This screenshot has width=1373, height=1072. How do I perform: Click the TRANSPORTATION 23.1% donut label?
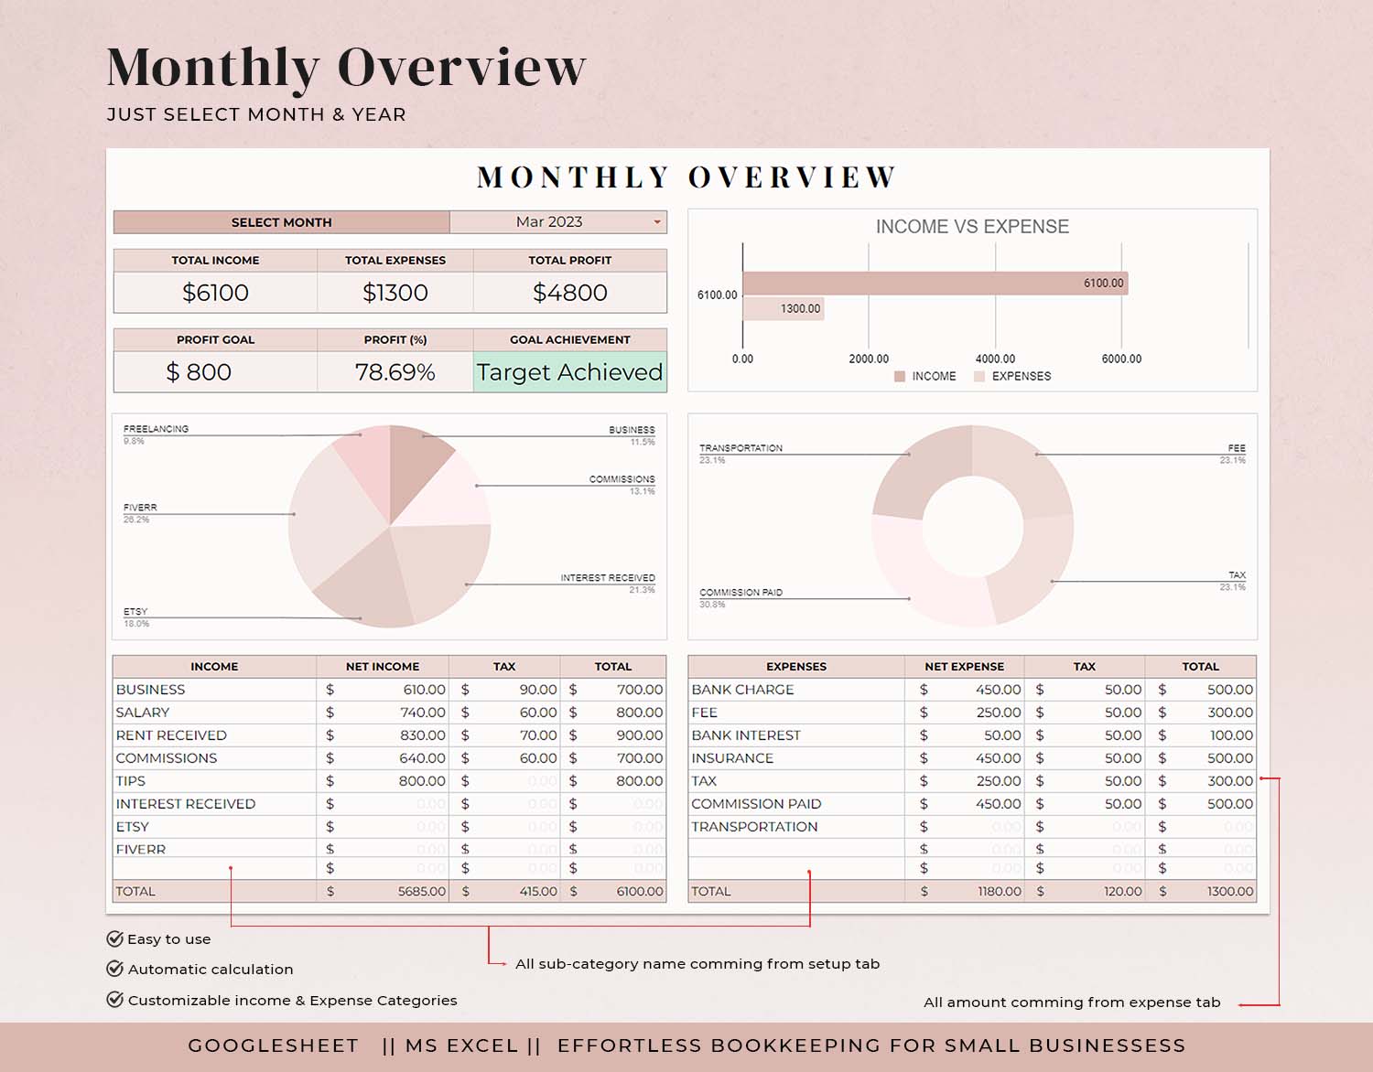coord(741,454)
